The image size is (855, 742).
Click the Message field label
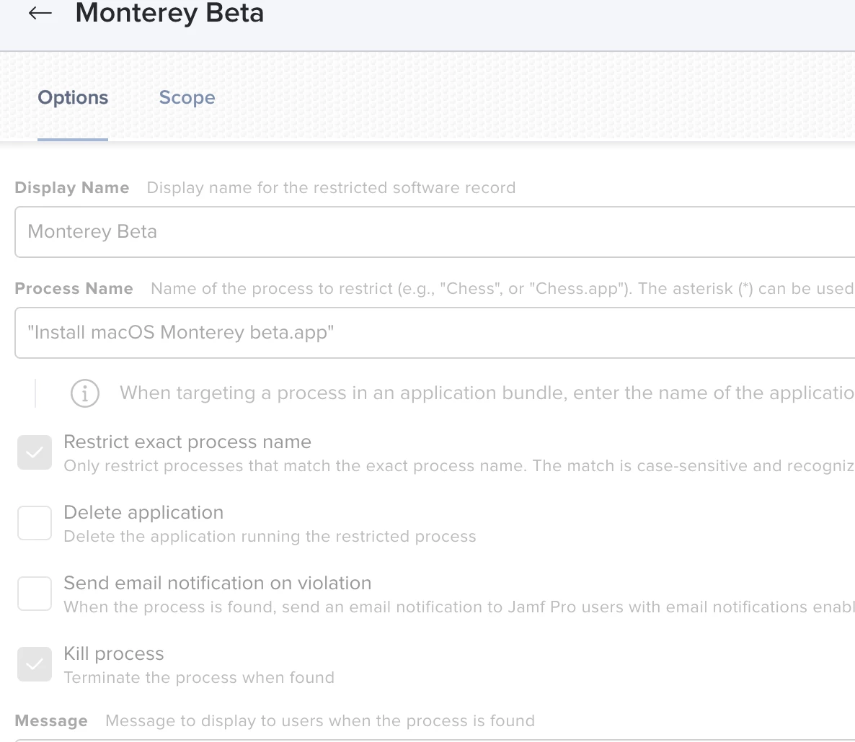coord(51,721)
